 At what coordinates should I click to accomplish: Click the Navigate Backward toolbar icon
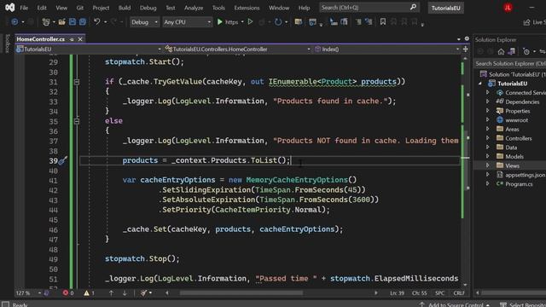pyautogui.click(x=15, y=22)
